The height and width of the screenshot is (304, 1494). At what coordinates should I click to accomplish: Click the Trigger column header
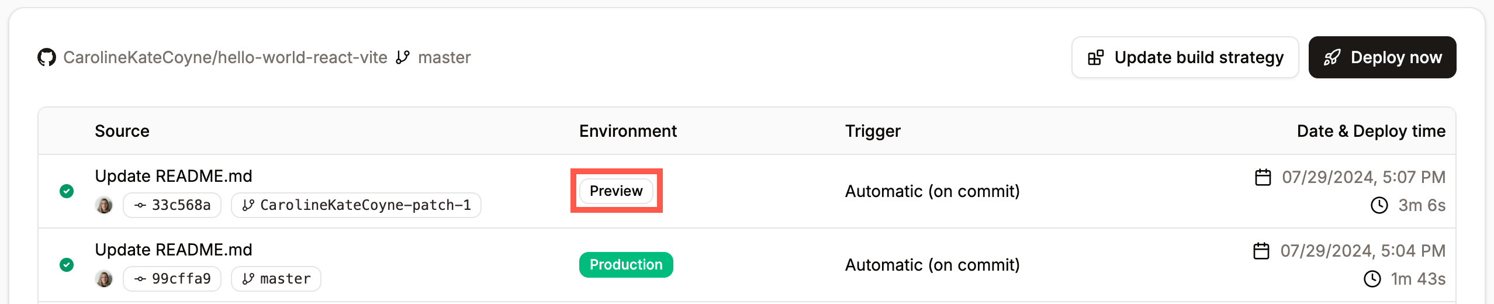[x=873, y=131]
